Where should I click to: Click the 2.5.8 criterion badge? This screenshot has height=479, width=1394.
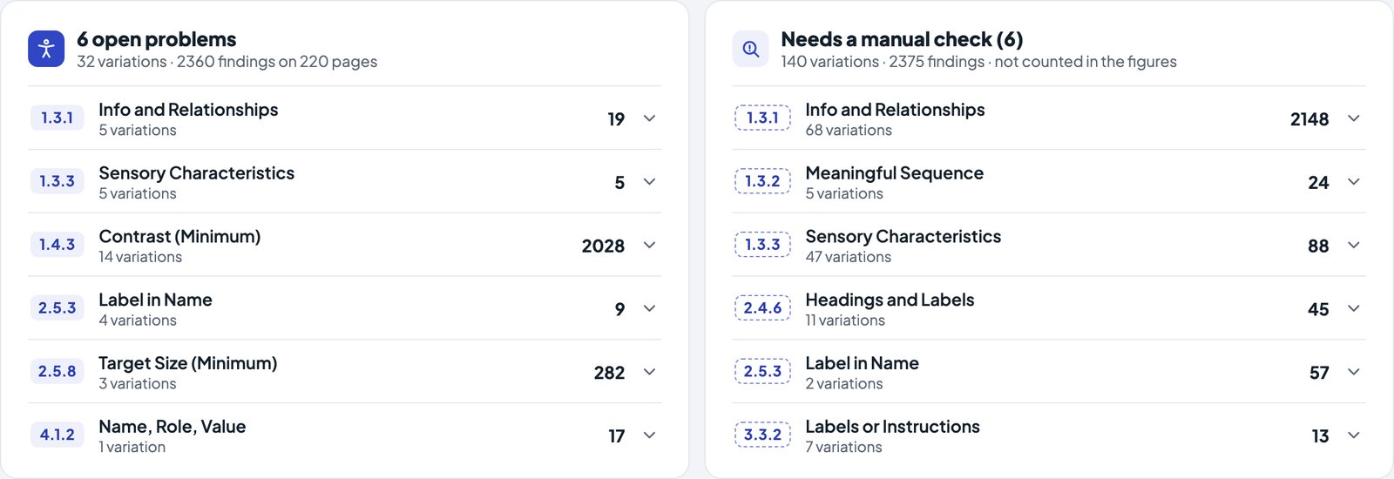57,371
